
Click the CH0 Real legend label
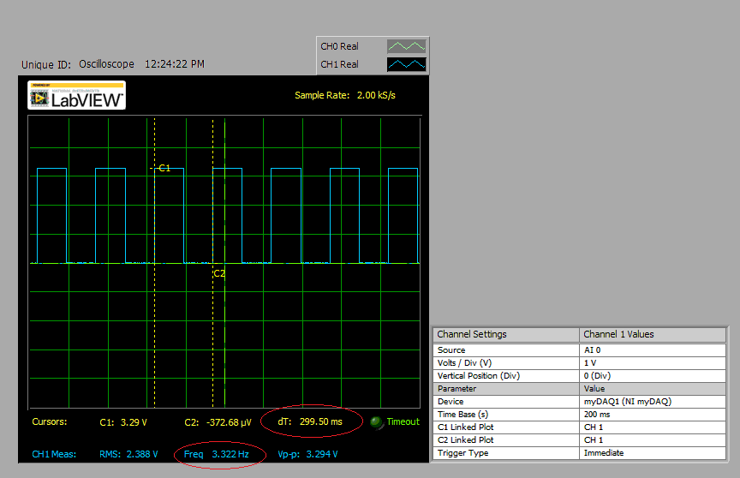point(339,46)
